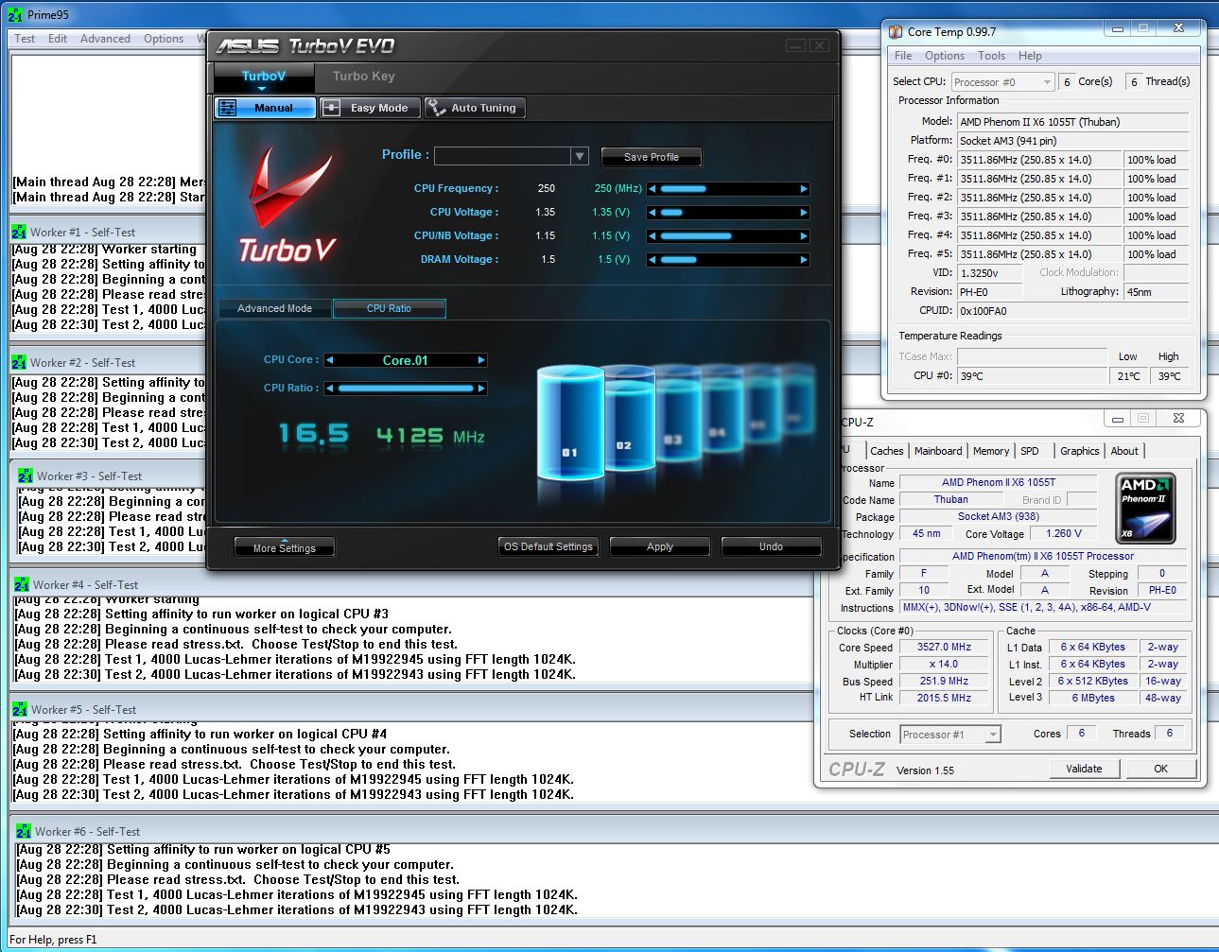Click the Worker #1 window icon

(19, 232)
